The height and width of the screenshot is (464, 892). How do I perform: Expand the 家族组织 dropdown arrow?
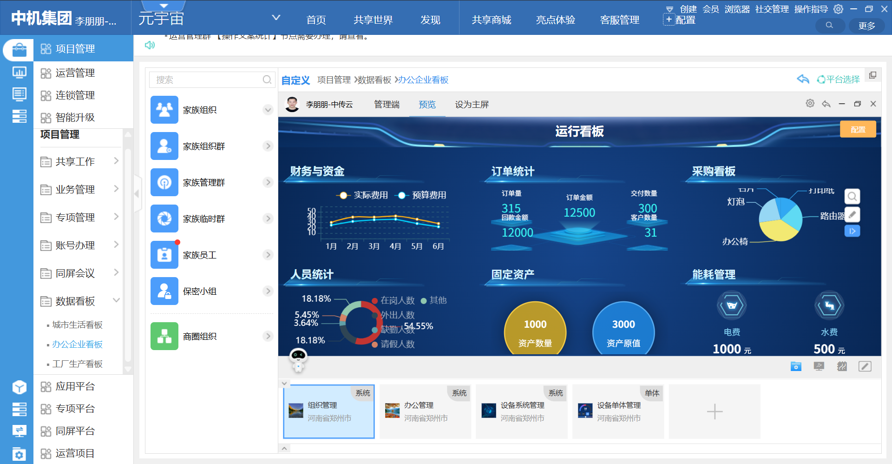pos(268,110)
